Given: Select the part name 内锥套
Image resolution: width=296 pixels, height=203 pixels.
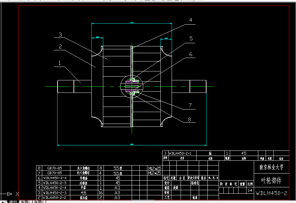Looking at the screenshot, I should (84, 183).
